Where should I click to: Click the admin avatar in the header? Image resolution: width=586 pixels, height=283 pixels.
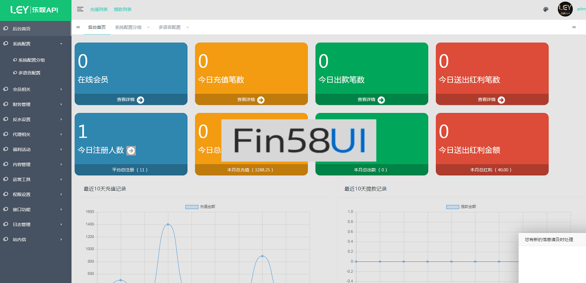(x=565, y=9)
